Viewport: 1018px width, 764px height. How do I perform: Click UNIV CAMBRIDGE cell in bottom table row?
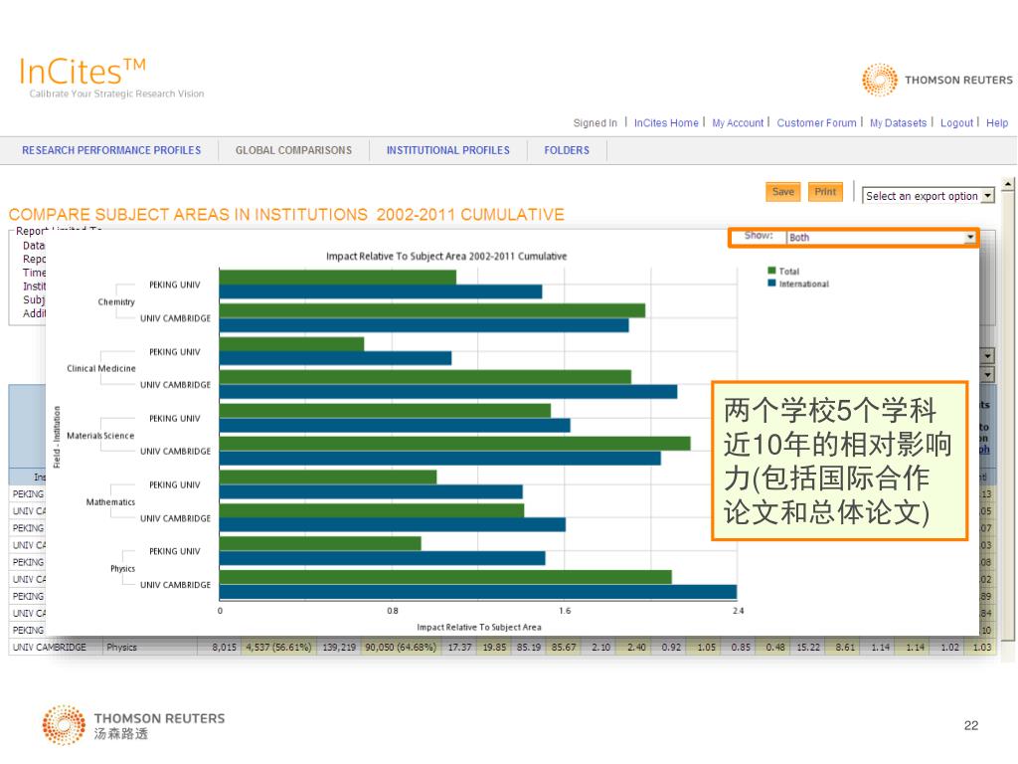pos(50,647)
